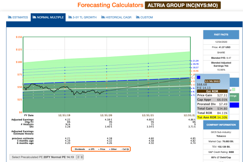The height and width of the screenshot is (162, 243).
Task: Click the Tobacco sub-industry value
Action: click(221, 136)
